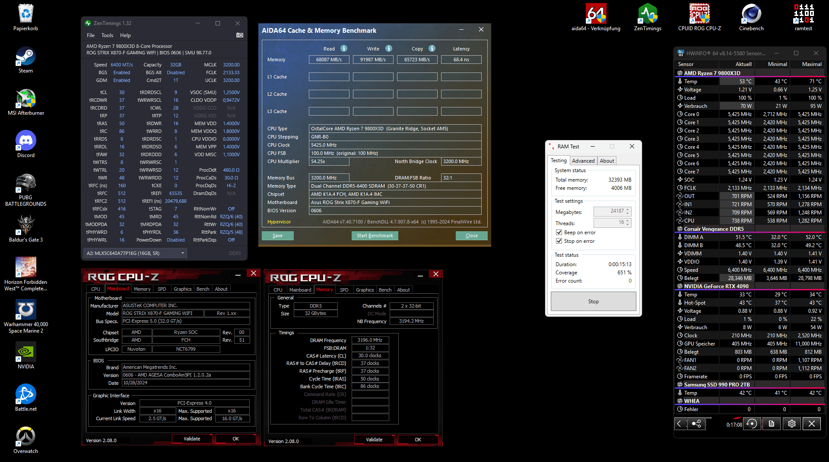This screenshot has height=462, width=829.
Task: Click the Save button in AIDA64 benchmark
Action: point(278,236)
